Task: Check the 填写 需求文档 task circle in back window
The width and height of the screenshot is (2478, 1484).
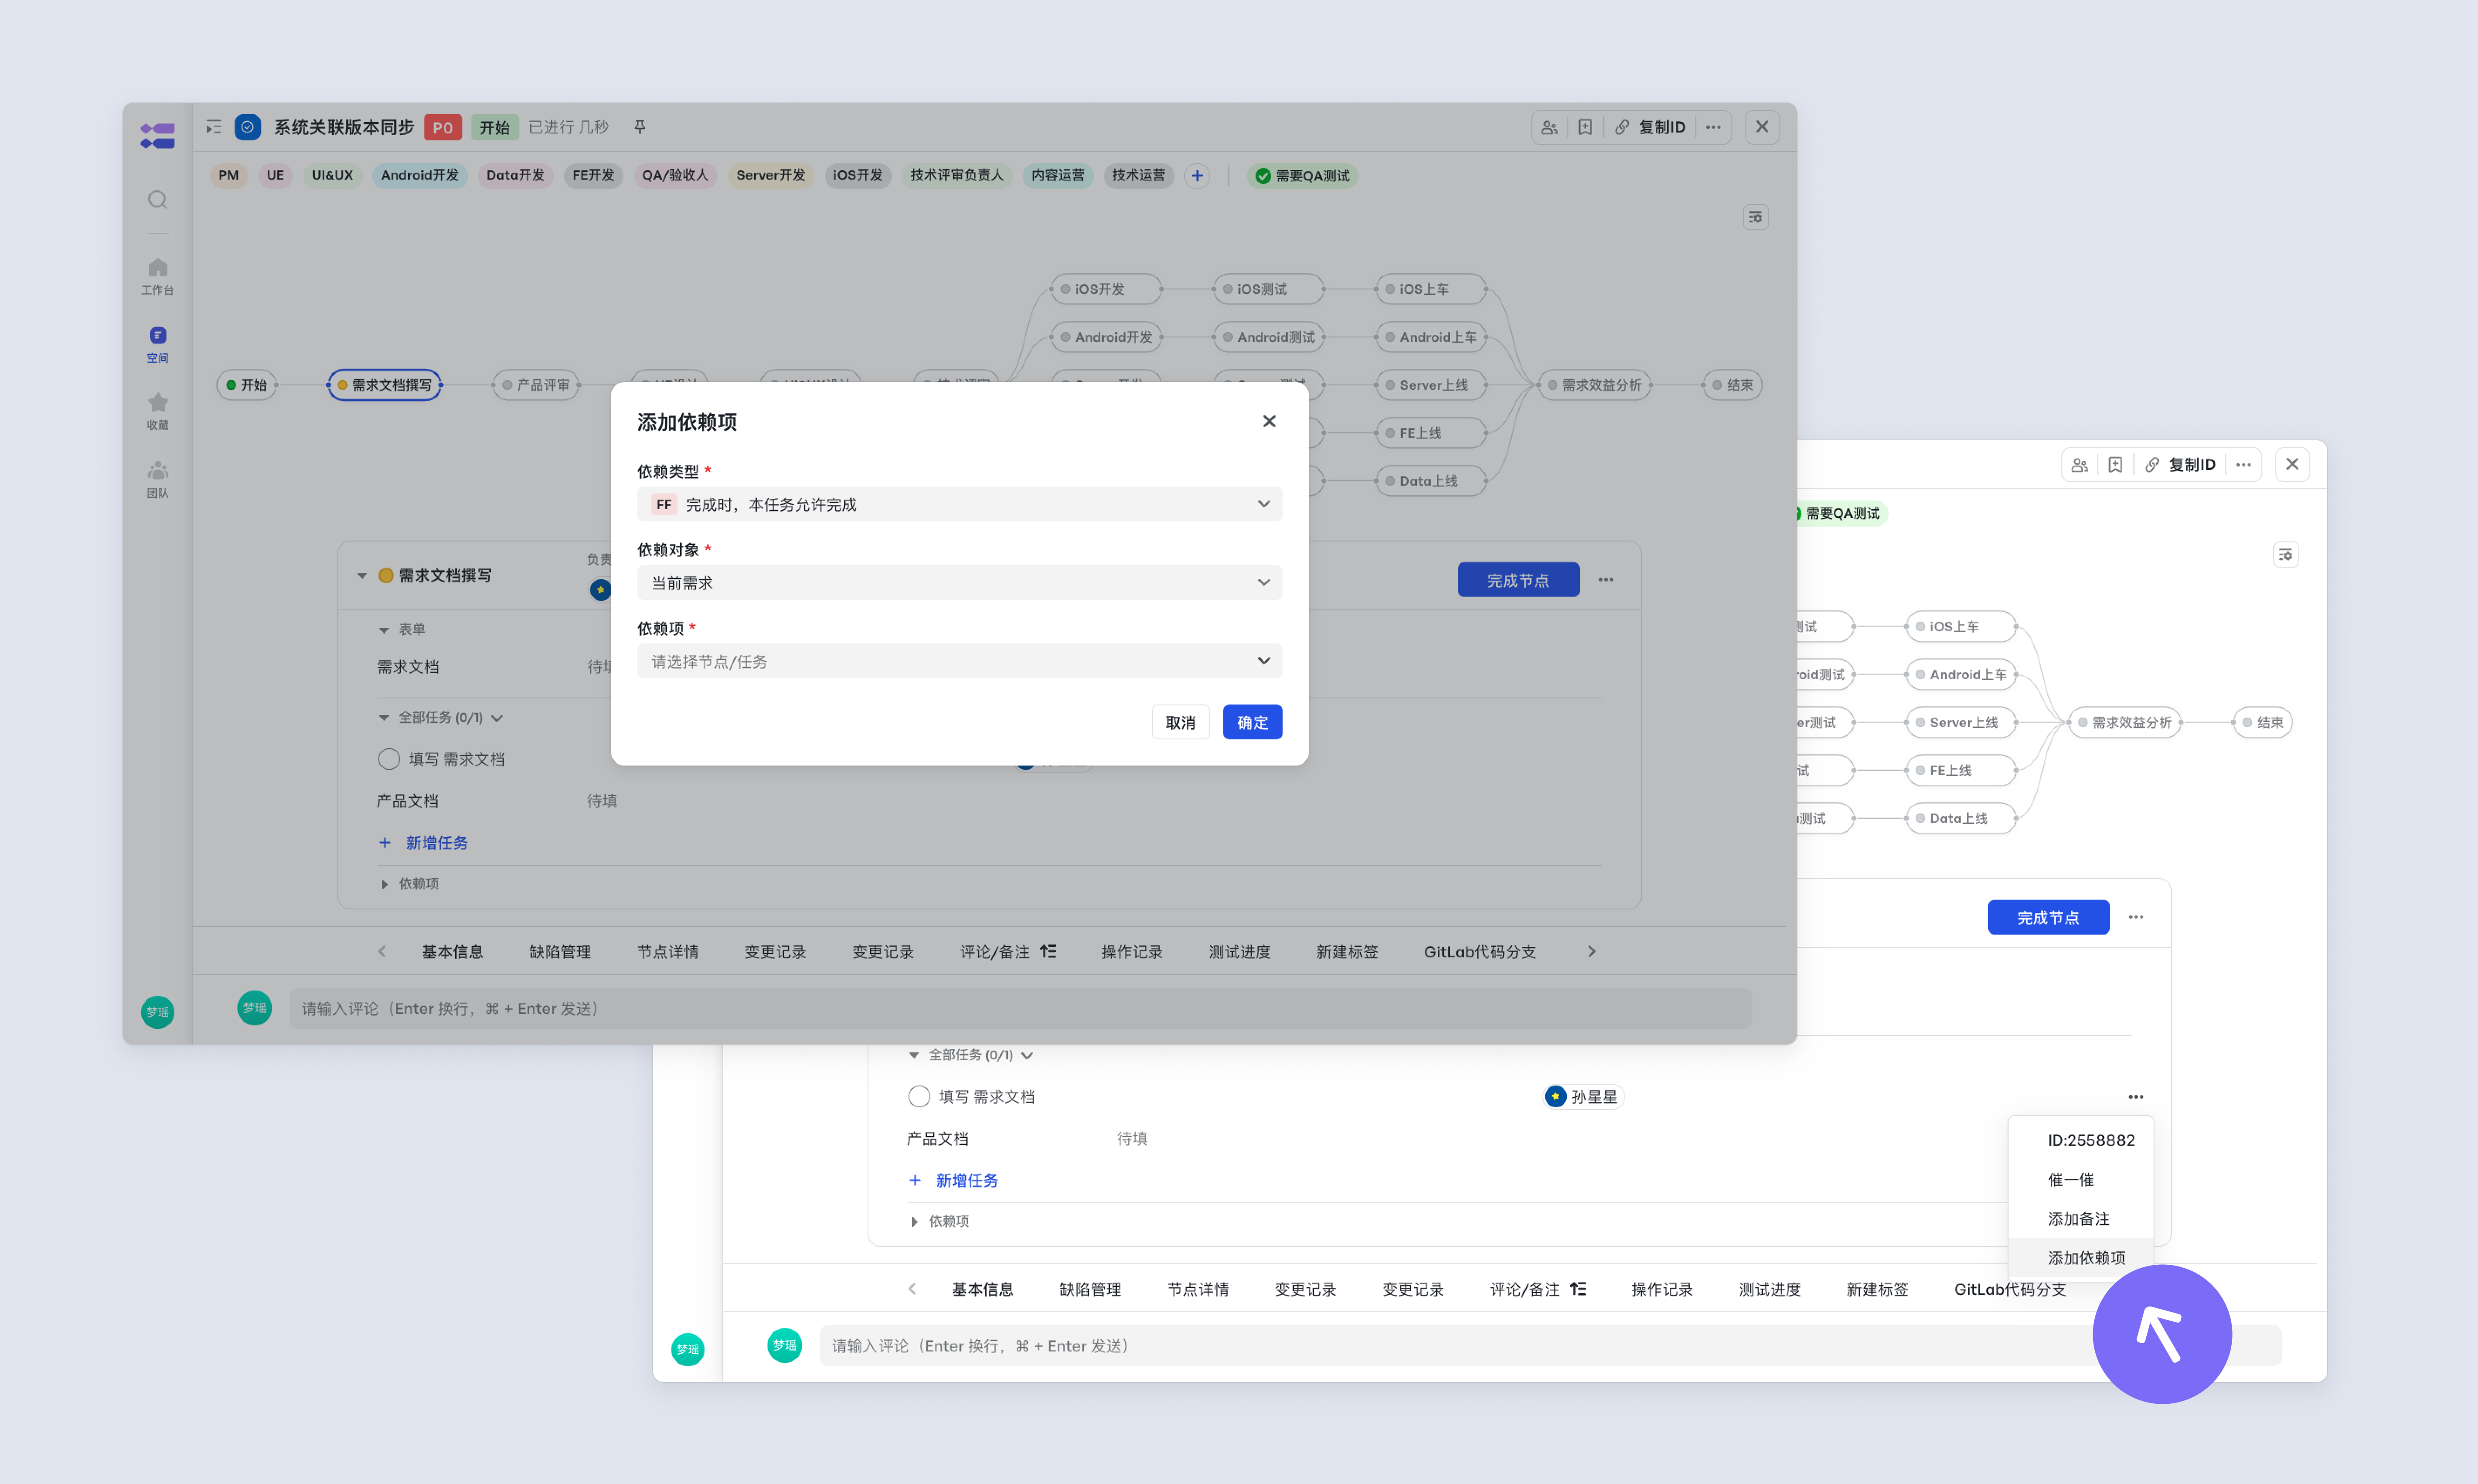Action: (919, 1096)
